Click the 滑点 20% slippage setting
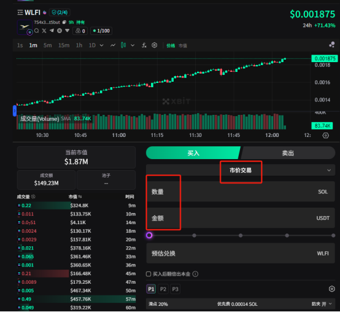Screen dimensions: 340x312 [x=158, y=304]
